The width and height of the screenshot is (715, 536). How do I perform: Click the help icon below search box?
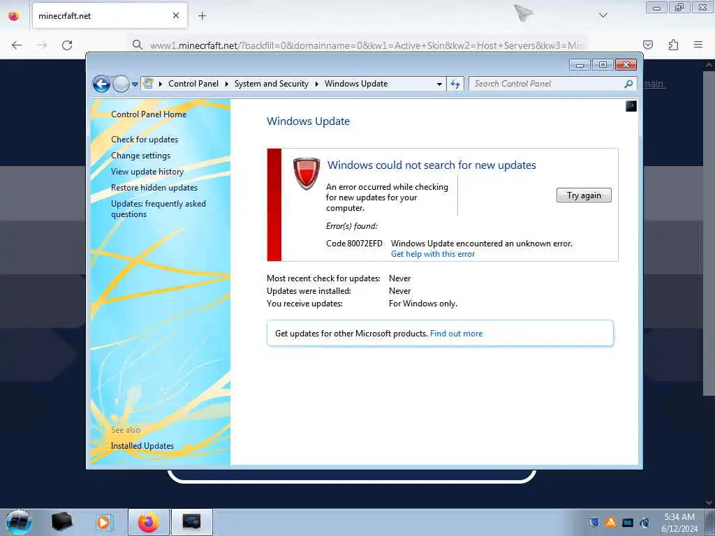[x=631, y=106]
